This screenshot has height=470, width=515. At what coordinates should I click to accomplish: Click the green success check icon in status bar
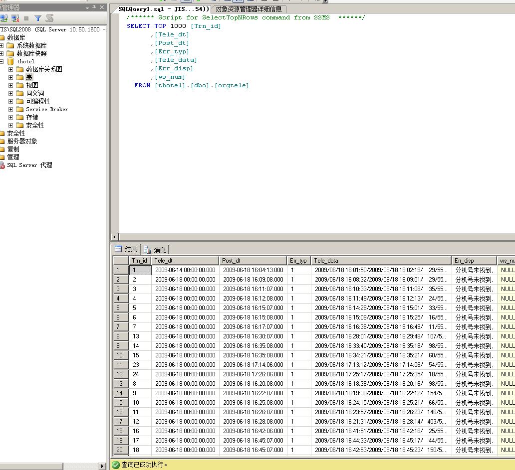pyautogui.click(x=116, y=465)
